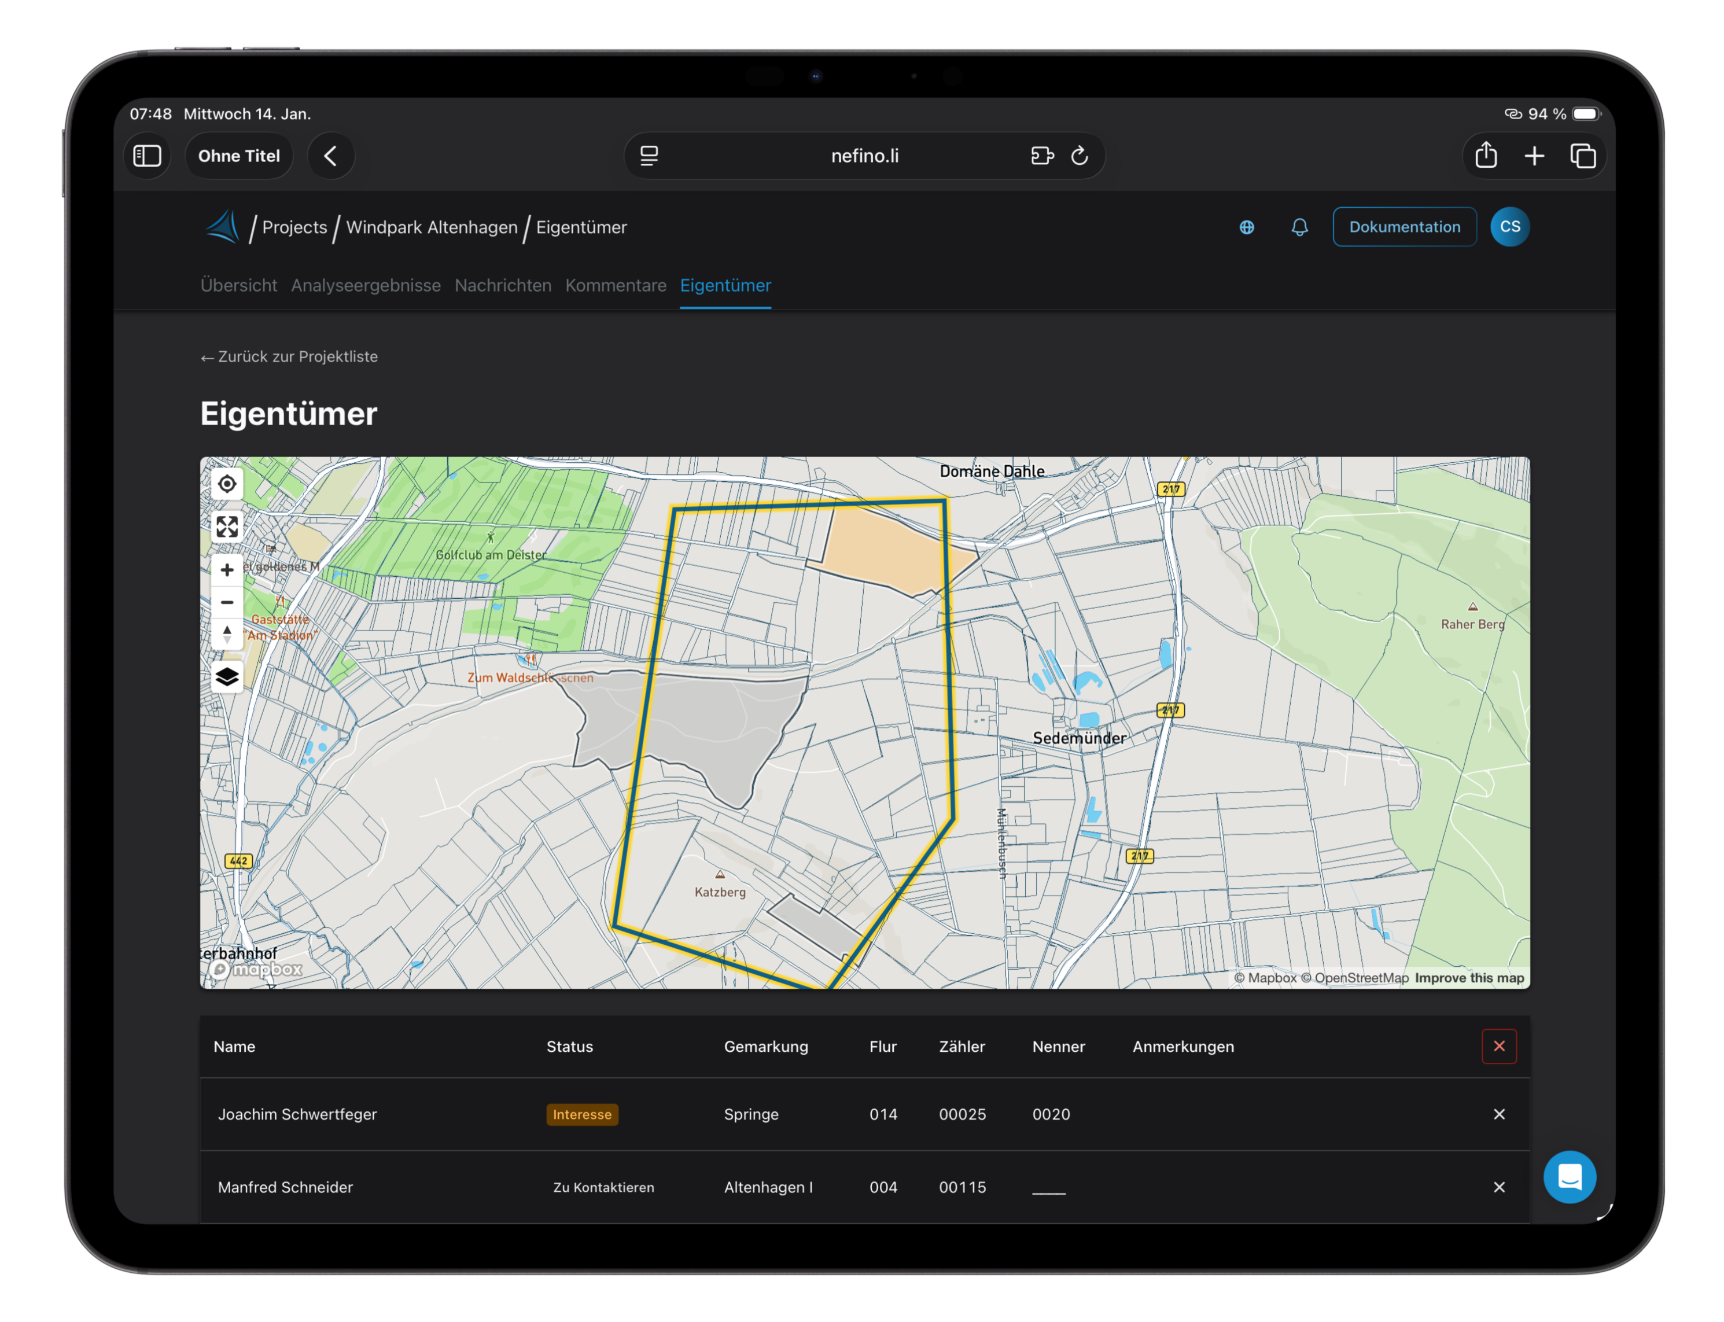Open notifications bell icon

pos(1299,227)
